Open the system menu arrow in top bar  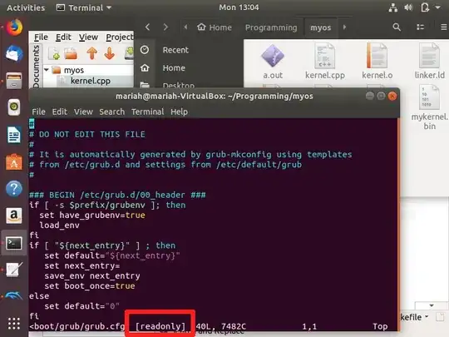click(x=438, y=7)
